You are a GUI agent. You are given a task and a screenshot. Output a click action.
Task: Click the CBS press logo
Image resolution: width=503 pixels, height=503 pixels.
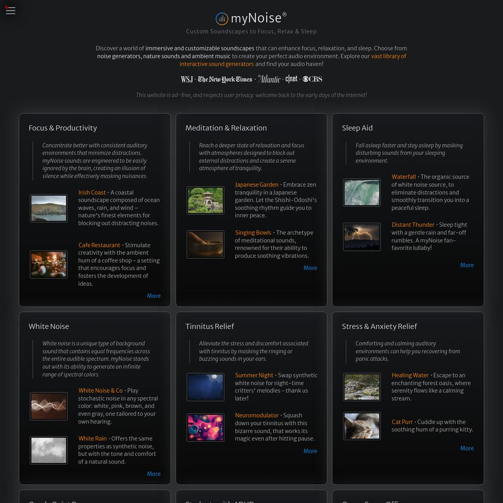click(312, 79)
